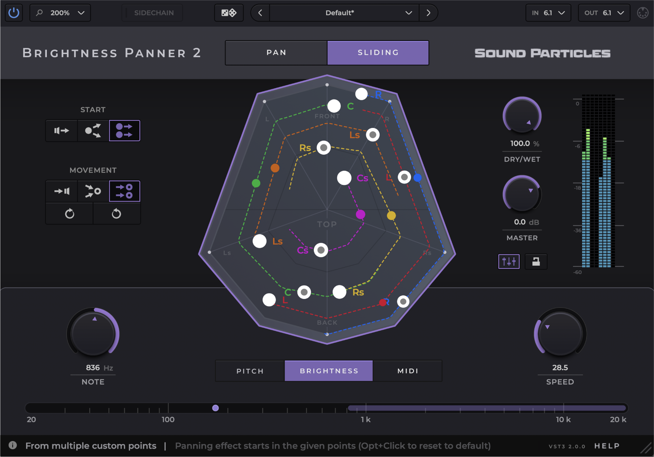Screen dimensions: 654x457
Task: Click the blue R channel point
Action: [x=418, y=178]
